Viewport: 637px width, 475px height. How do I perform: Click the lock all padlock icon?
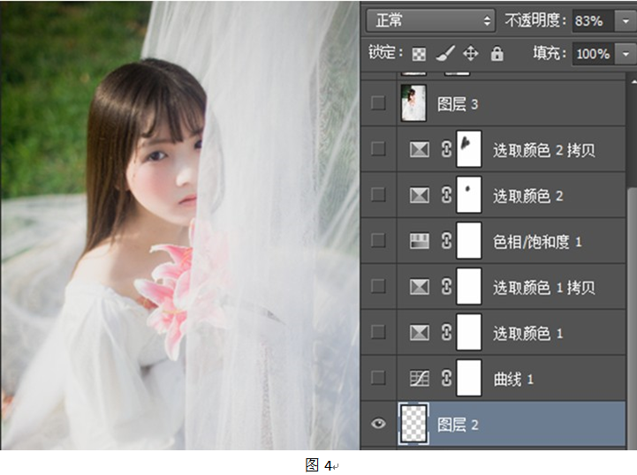[497, 53]
